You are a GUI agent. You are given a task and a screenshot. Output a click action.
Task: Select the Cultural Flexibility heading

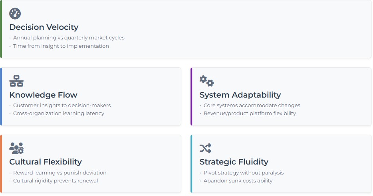coord(45,162)
